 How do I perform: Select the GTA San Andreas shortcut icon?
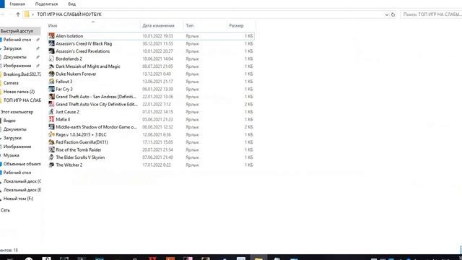click(x=51, y=97)
